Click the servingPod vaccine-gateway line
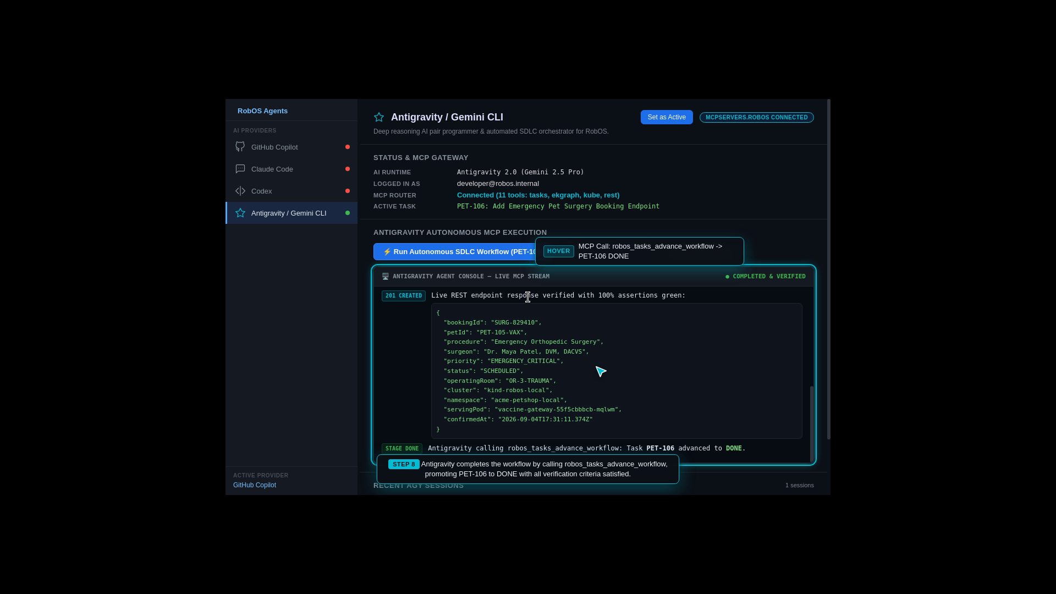Viewport: 1056px width, 594px height. click(533, 410)
